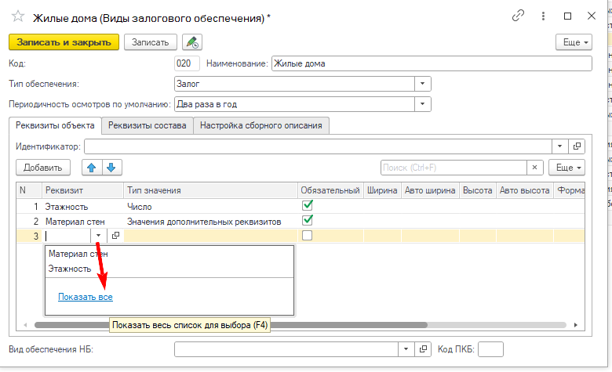Focus the Наименование input field
This screenshot has height=372, width=612.
pyautogui.click(x=432, y=63)
